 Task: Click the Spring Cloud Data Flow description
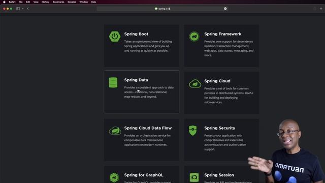coord(147,140)
